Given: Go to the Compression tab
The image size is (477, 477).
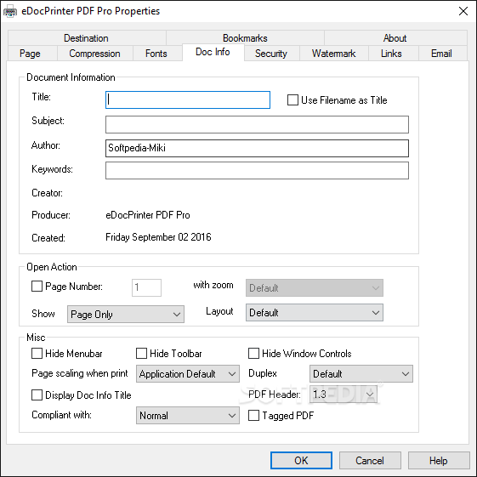Looking at the screenshot, I should (x=94, y=54).
